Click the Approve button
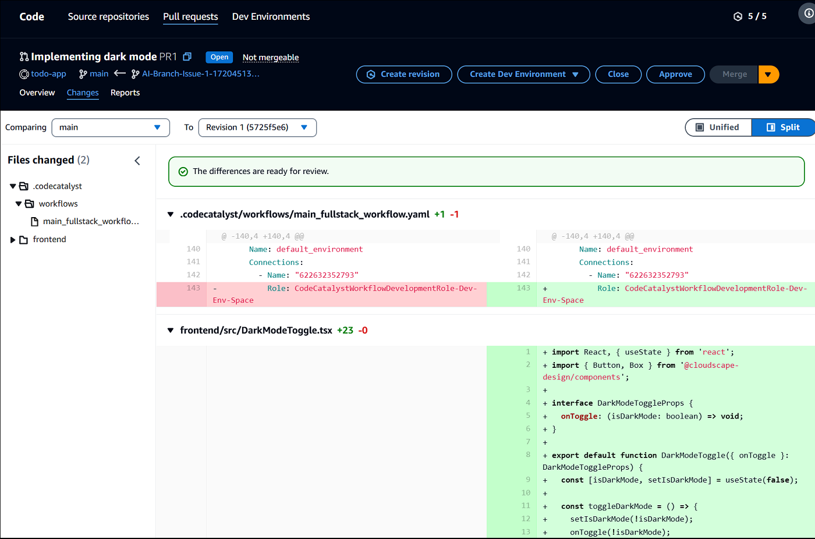Viewport: 815px width, 539px height. tap(675, 75)
